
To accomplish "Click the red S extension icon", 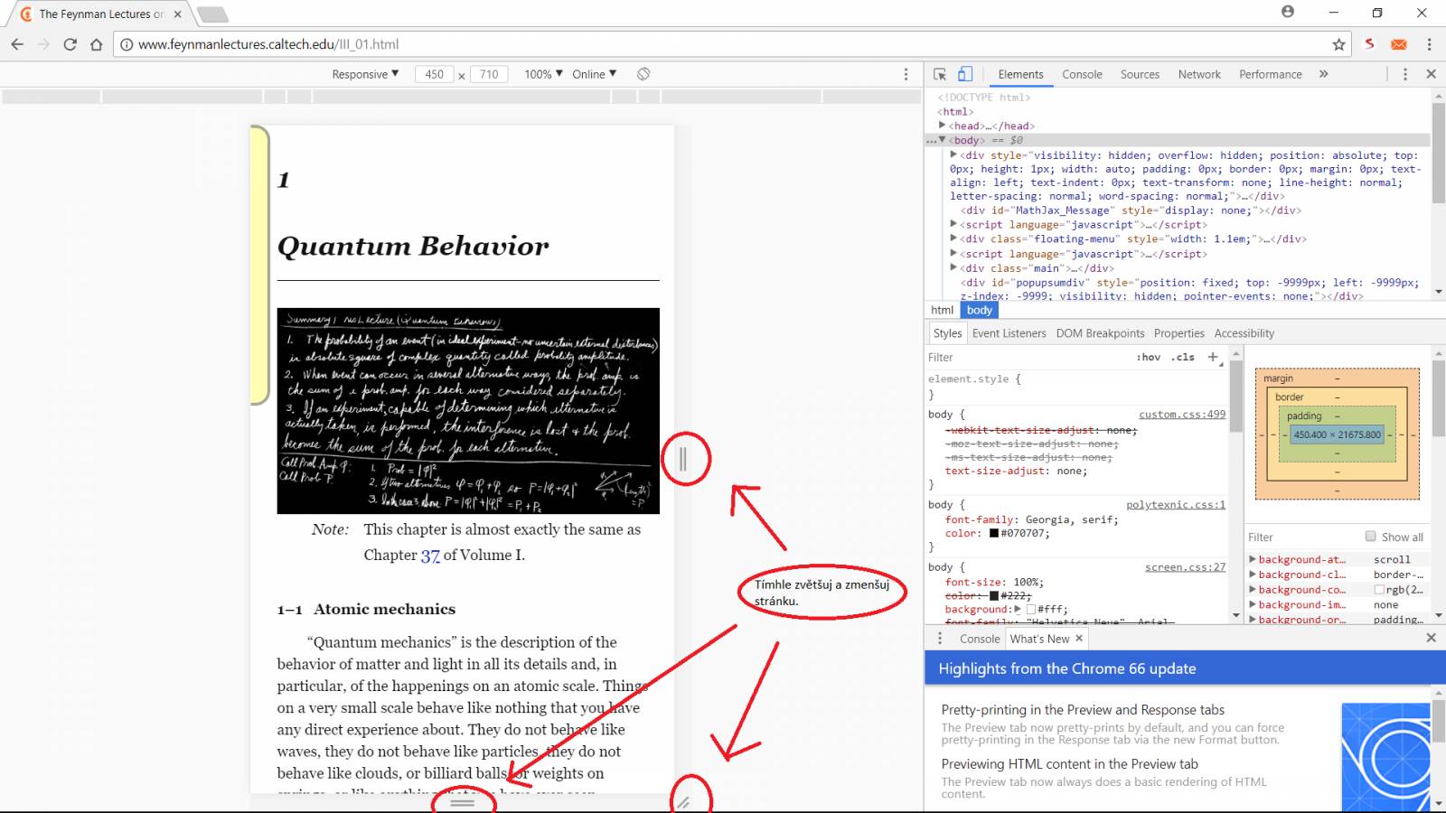I will click(x=1370, y=43).
